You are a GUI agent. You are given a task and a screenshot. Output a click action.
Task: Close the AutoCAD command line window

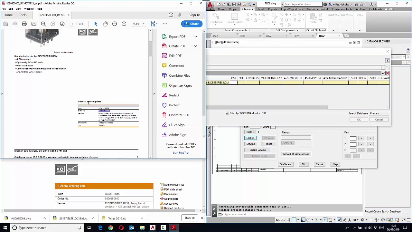[x=214, y=209]
